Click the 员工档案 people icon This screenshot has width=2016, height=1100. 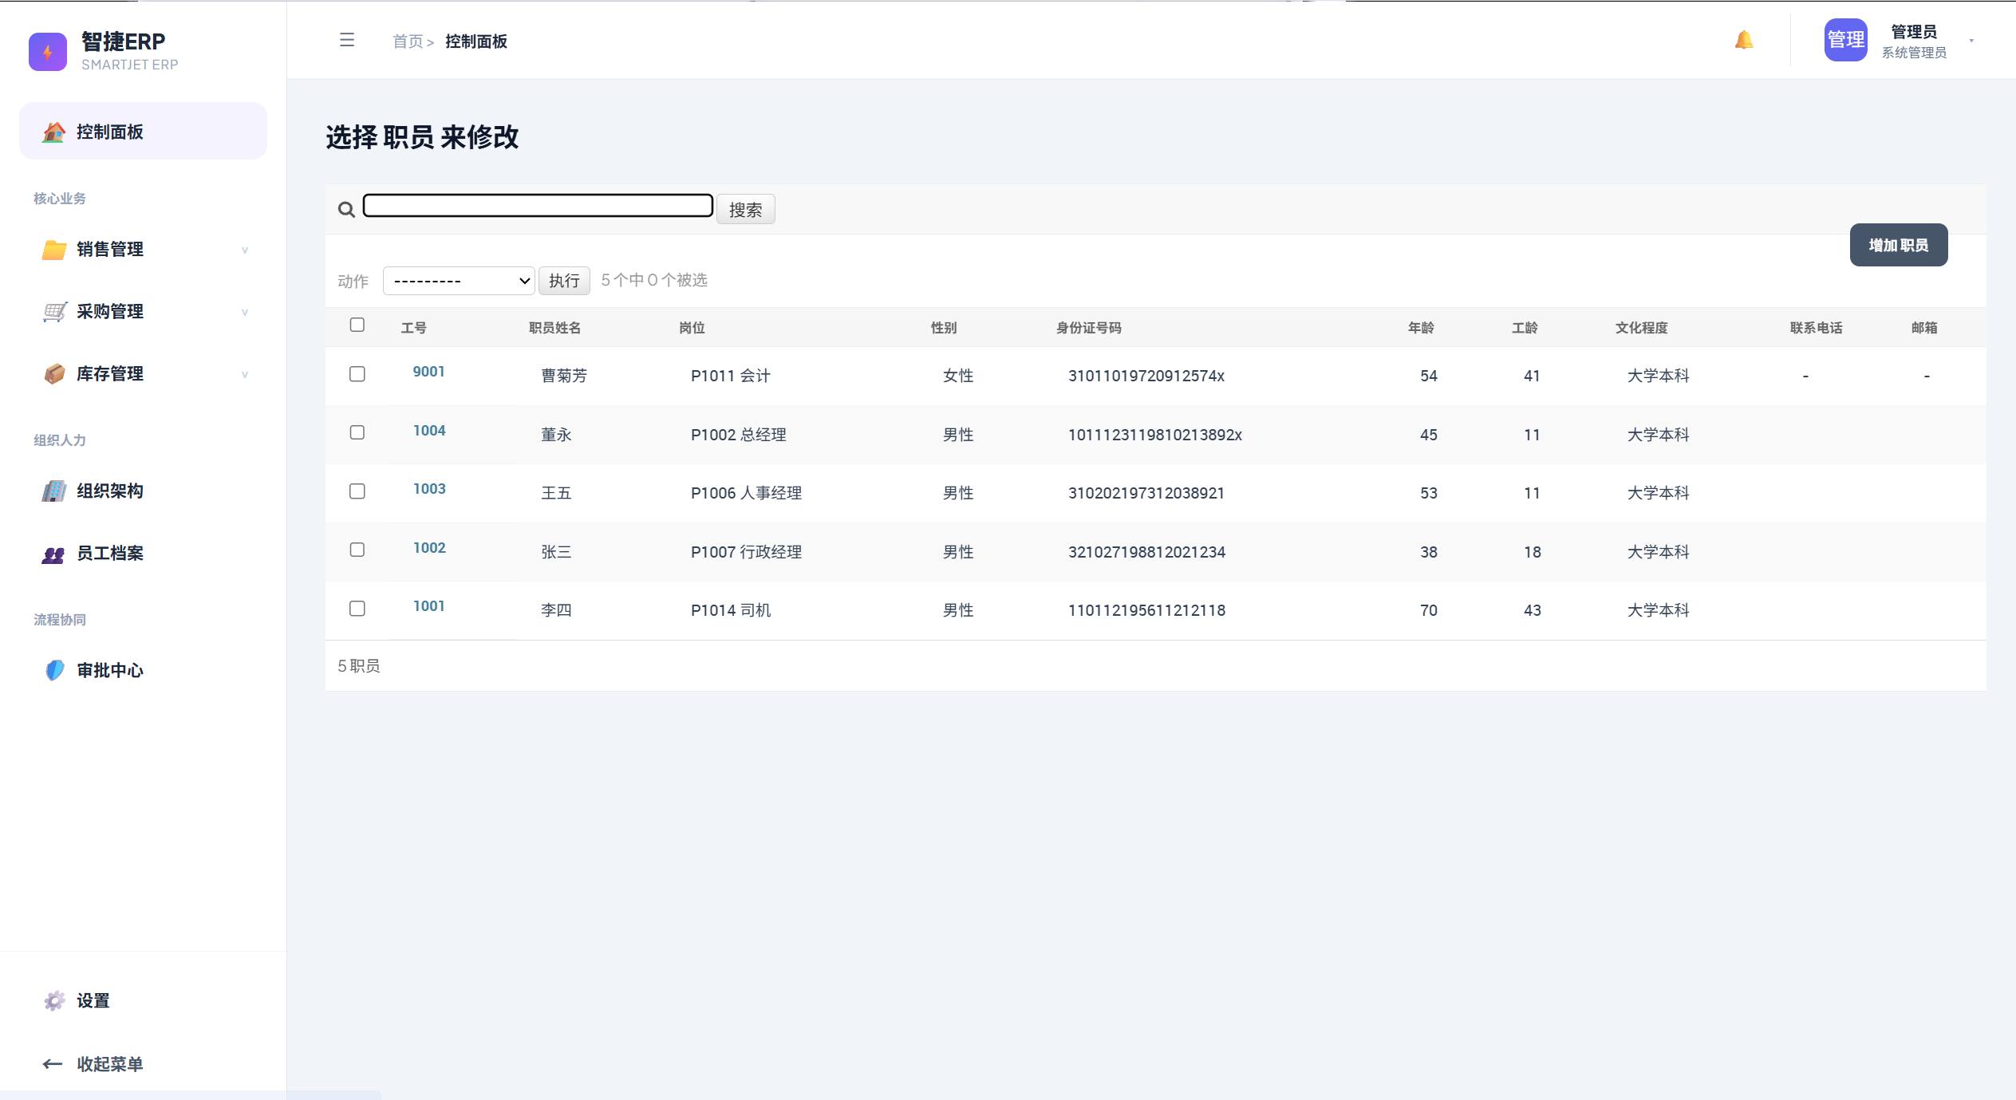(53, 554)
